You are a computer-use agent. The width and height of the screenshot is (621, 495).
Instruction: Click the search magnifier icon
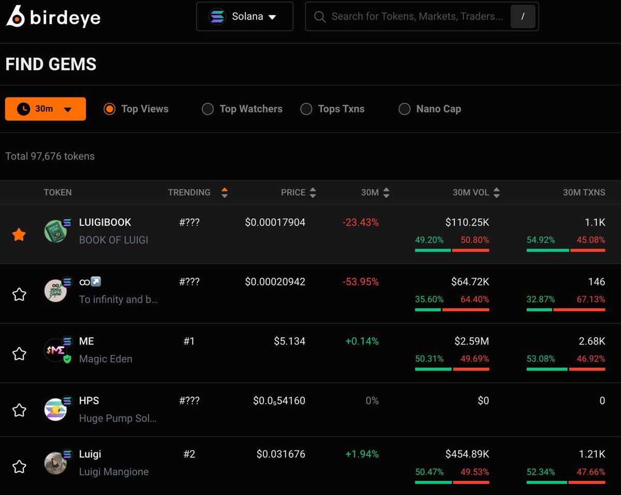(320, 17)
